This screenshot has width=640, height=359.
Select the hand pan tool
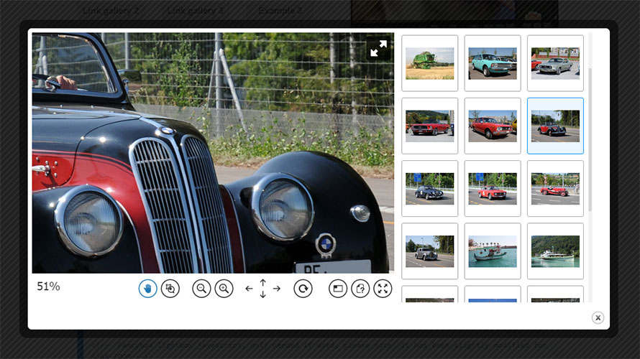pyautogui.click(x=147, y=289)
